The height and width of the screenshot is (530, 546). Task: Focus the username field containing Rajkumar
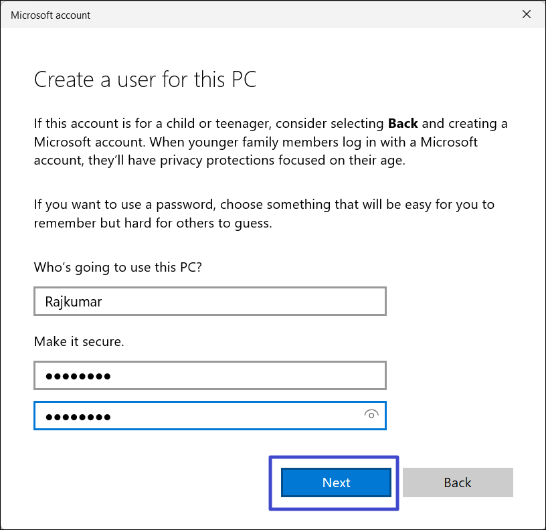pyautogui.click(x=210, y=301)
